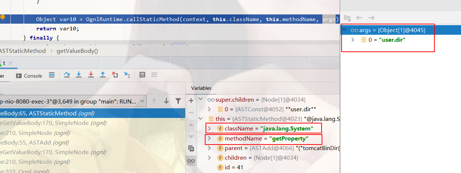Expand the children = Node[1]@4034 field
The width and height of the screenshot is (461, 173).
point(209,158)
